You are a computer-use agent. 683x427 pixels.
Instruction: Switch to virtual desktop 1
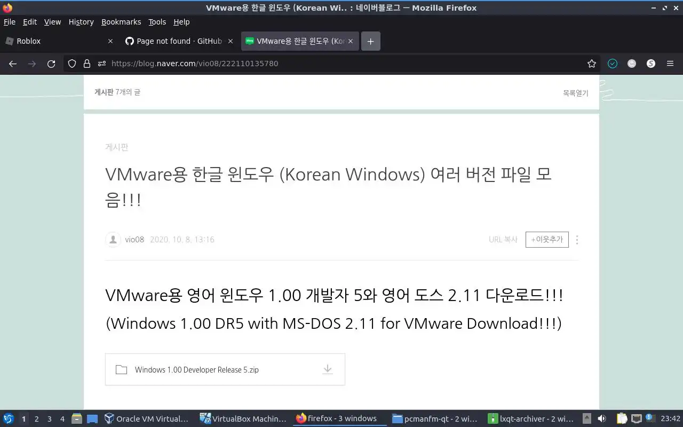pos(23,419)
